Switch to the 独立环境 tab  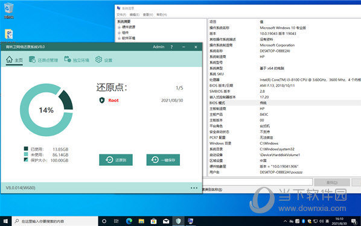click(x=77, y=60)
